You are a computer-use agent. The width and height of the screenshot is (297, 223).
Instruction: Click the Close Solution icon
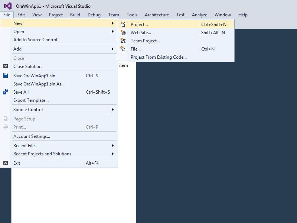(6, 67)
